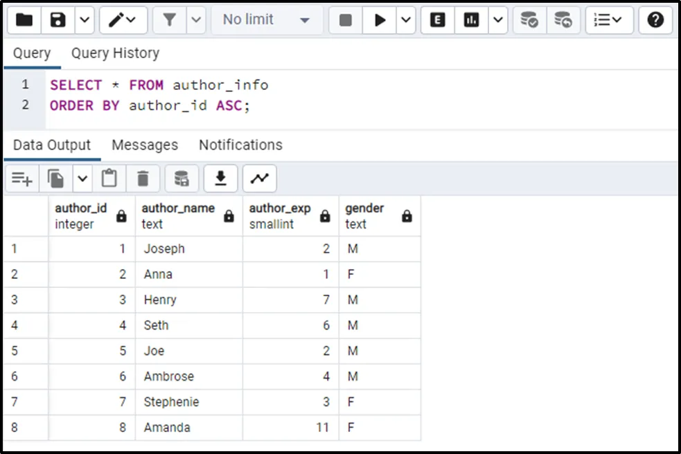Run the query with the Execute button

click(x=380, y=20)
